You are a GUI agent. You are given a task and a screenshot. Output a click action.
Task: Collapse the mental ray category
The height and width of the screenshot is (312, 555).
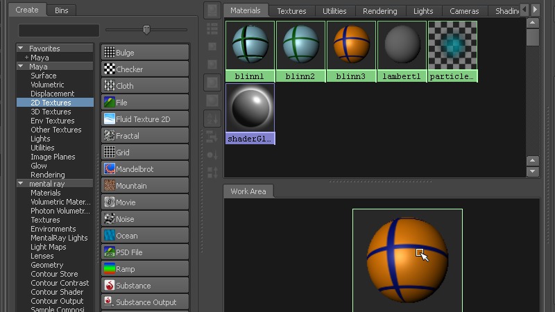21,184
